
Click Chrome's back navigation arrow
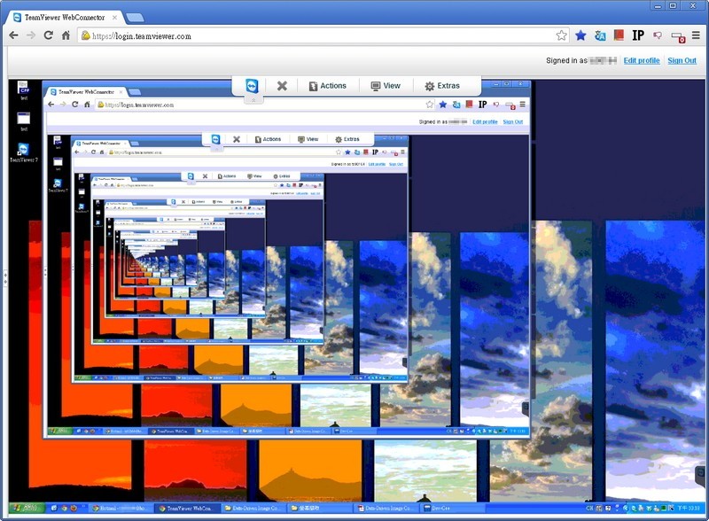13,35
